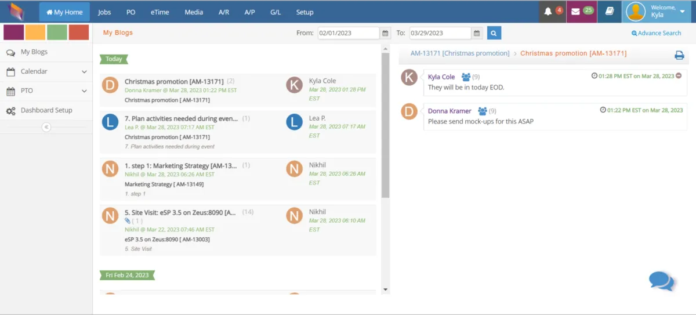This screenshot has width=696, height=315.
Task: Select the orange color swatch
Action: [x=35, y=32]
